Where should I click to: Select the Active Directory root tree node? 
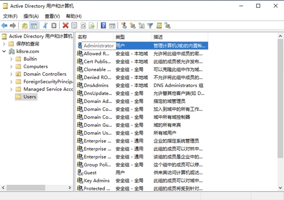coord(37,36)
